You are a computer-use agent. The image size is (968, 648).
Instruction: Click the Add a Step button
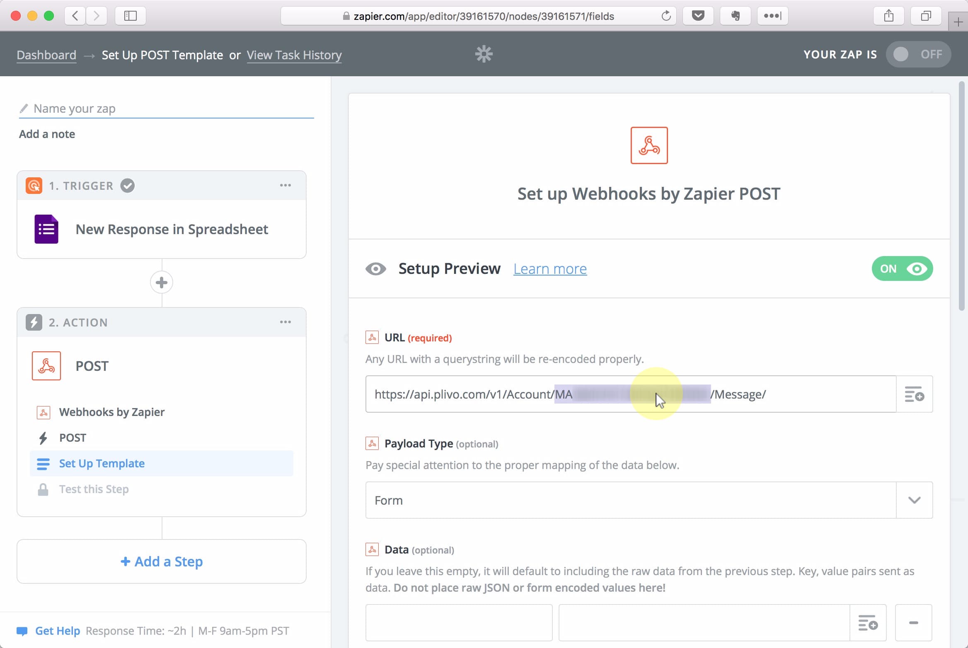click(x=162, y=561)
